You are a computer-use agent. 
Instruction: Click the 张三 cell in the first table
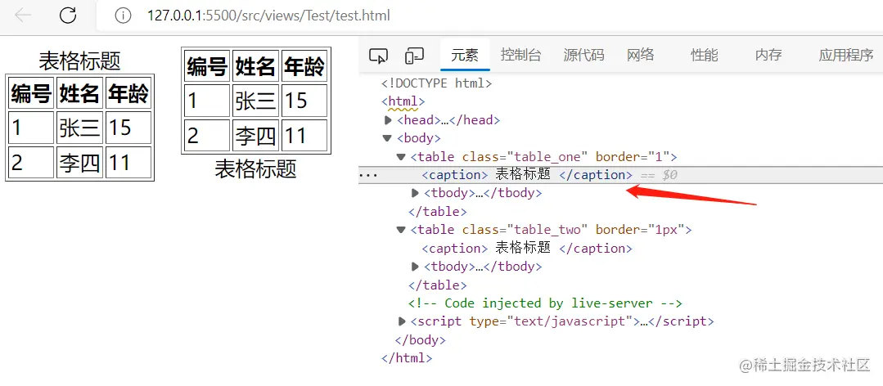pos(79,128)
